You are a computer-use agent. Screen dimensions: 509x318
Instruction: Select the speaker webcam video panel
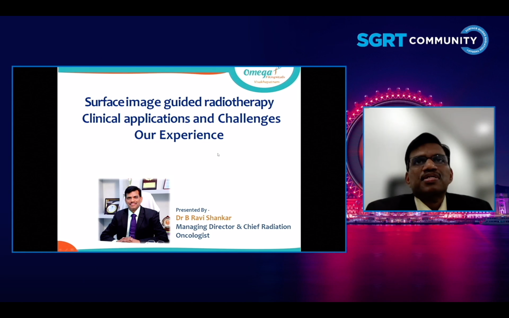429,159
